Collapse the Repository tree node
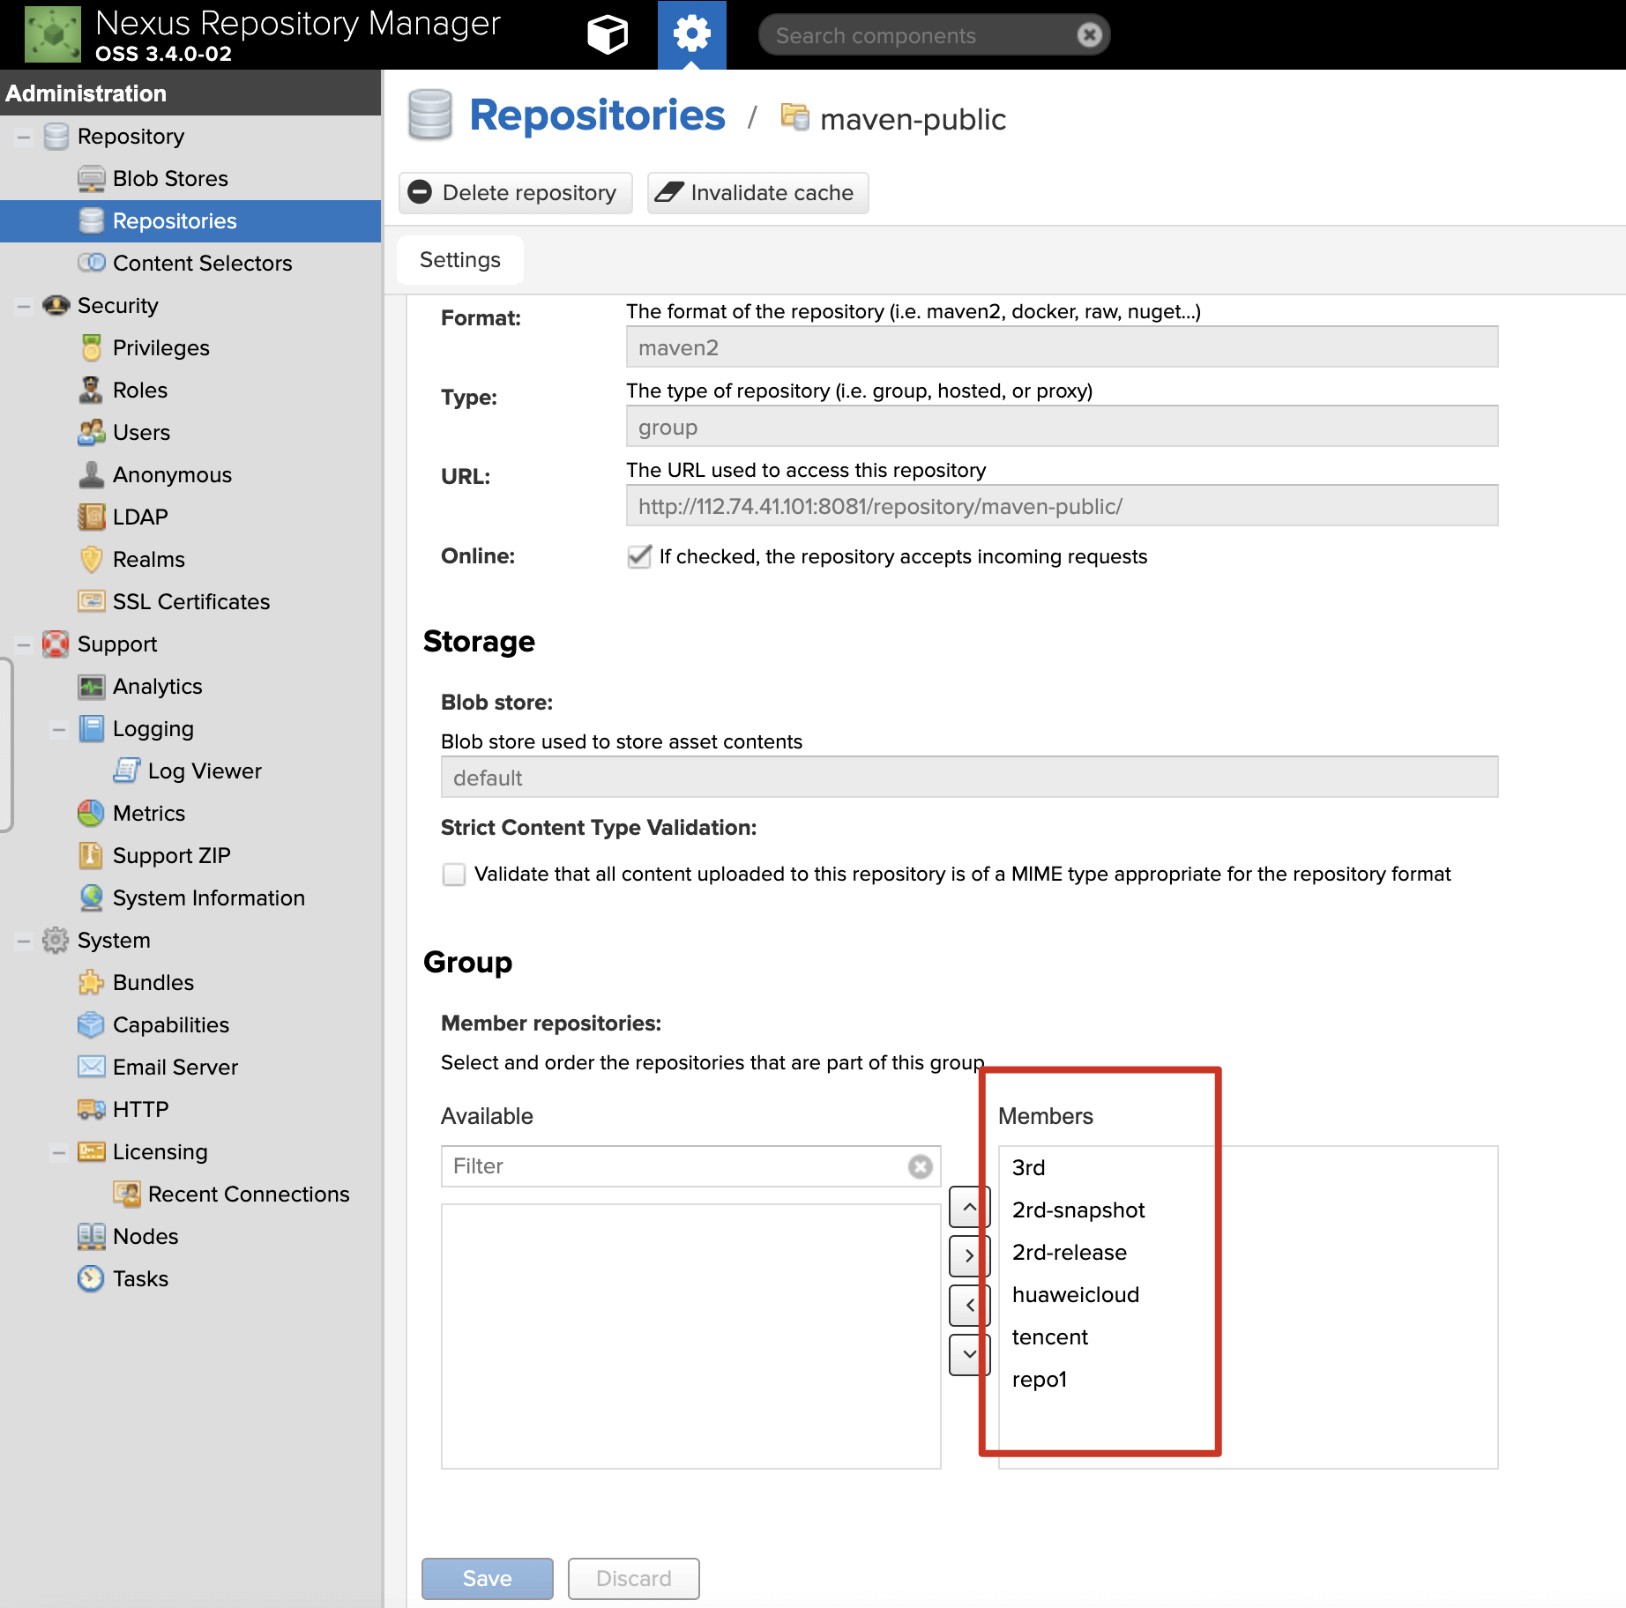1626x1608 pixels. click(24, 137)
